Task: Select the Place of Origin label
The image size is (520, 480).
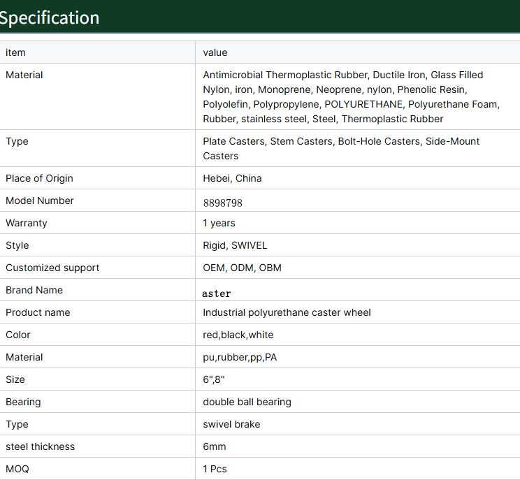Action: (x=39, y=178)
